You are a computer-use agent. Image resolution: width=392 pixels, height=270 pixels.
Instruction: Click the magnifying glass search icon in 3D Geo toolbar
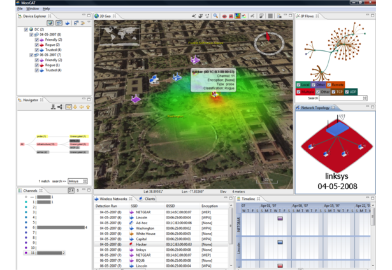click(x=215, y=16)
